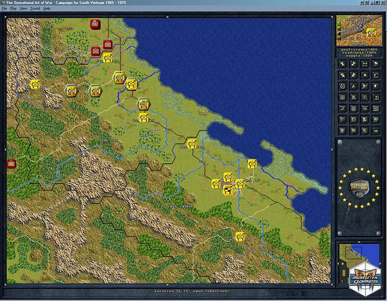The height and width of the screenshot is (301, 387).
Task: Select the southernmost yellow unit on the map
Action: point(240,237)
